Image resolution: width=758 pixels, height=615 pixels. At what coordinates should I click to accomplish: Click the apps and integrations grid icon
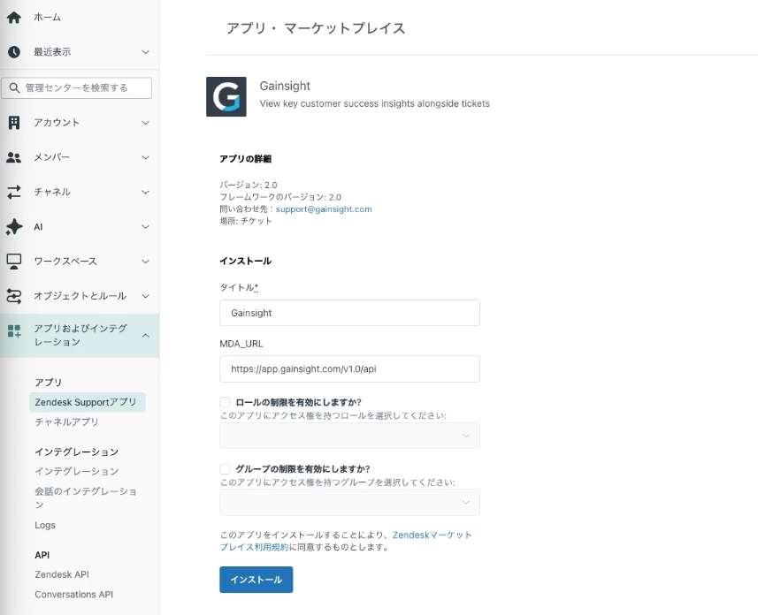coord(14,331)
